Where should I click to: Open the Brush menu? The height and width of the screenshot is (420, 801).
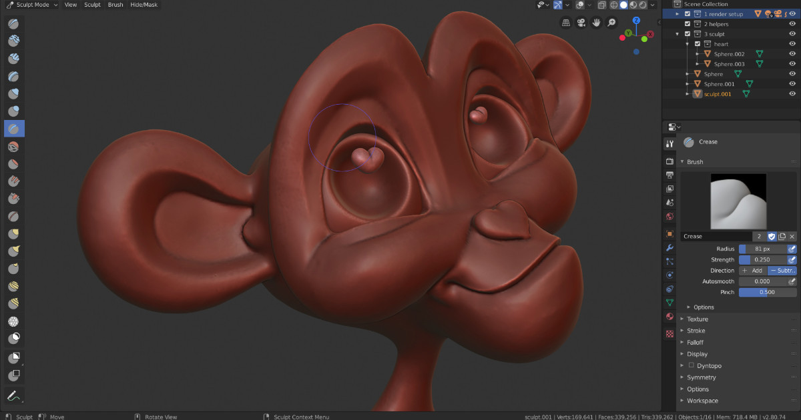pos(115,5)
